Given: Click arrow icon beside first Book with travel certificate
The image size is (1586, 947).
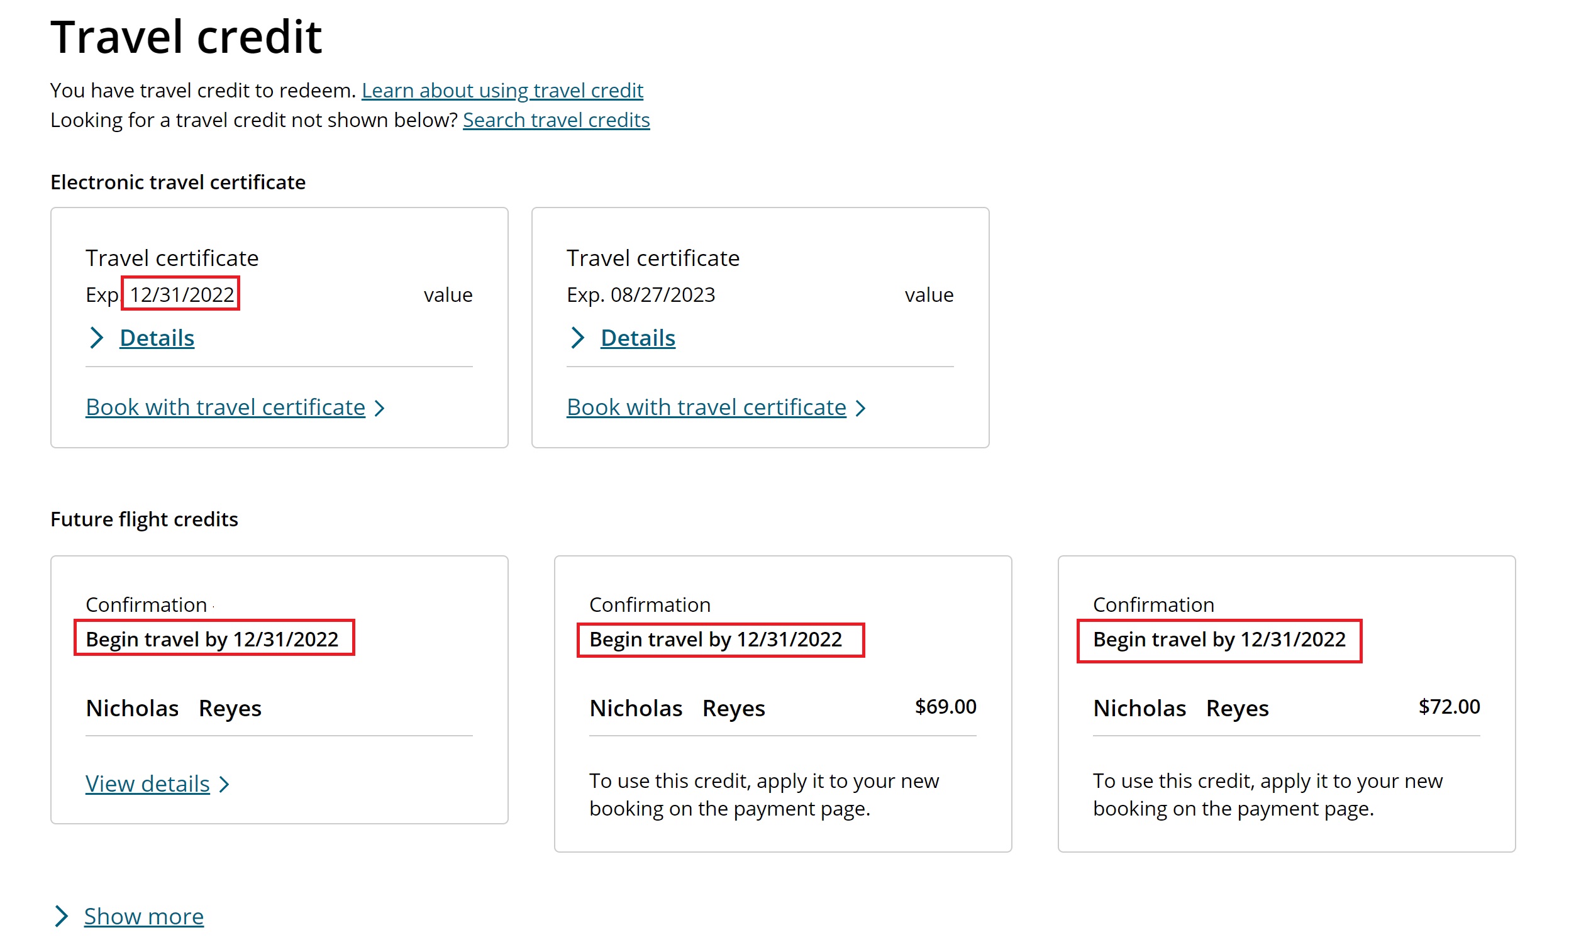Looking at the screenshot, I should (x=380, y=408).
